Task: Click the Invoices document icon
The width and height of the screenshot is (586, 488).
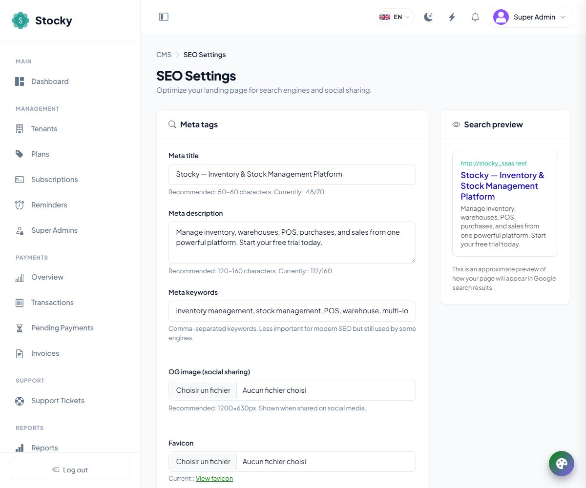Action: [20, 353]
